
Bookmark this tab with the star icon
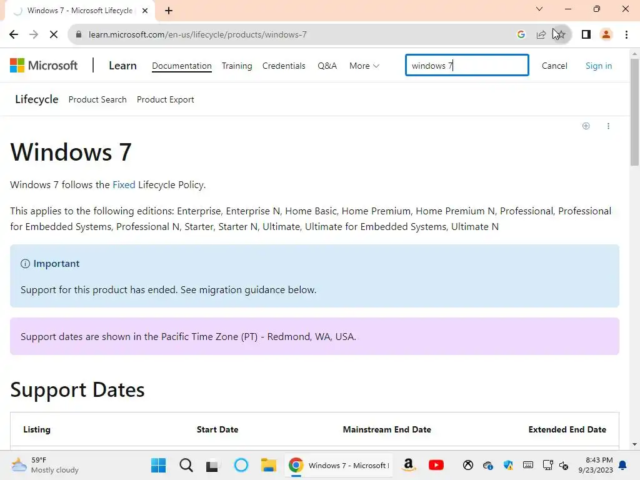pyautogui.click(x=561, y=34)
